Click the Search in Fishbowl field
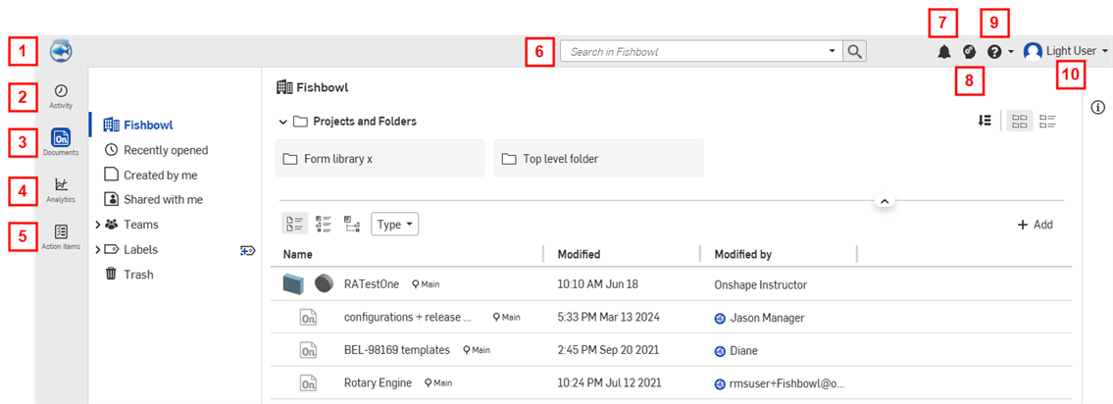The image size is (1113, 404). coord(698,51)
